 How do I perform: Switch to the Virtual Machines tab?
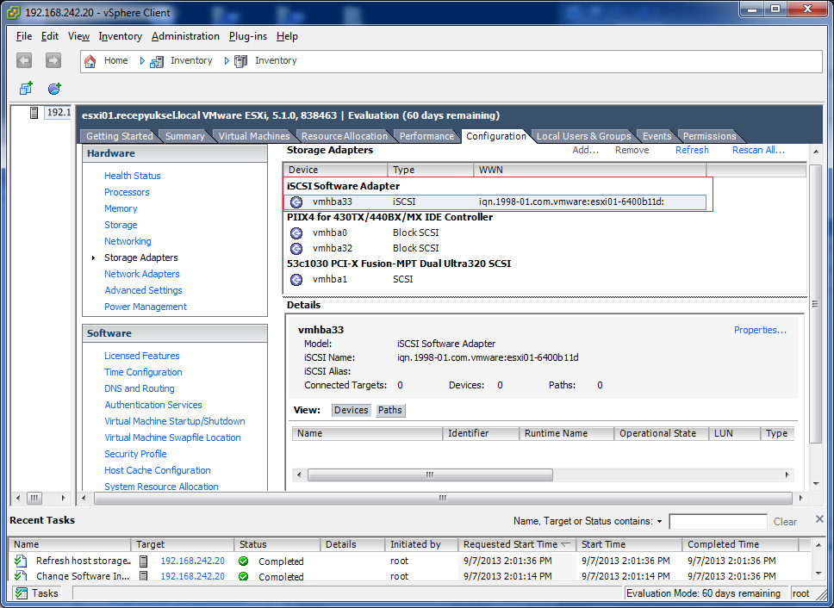click(254, 136)
